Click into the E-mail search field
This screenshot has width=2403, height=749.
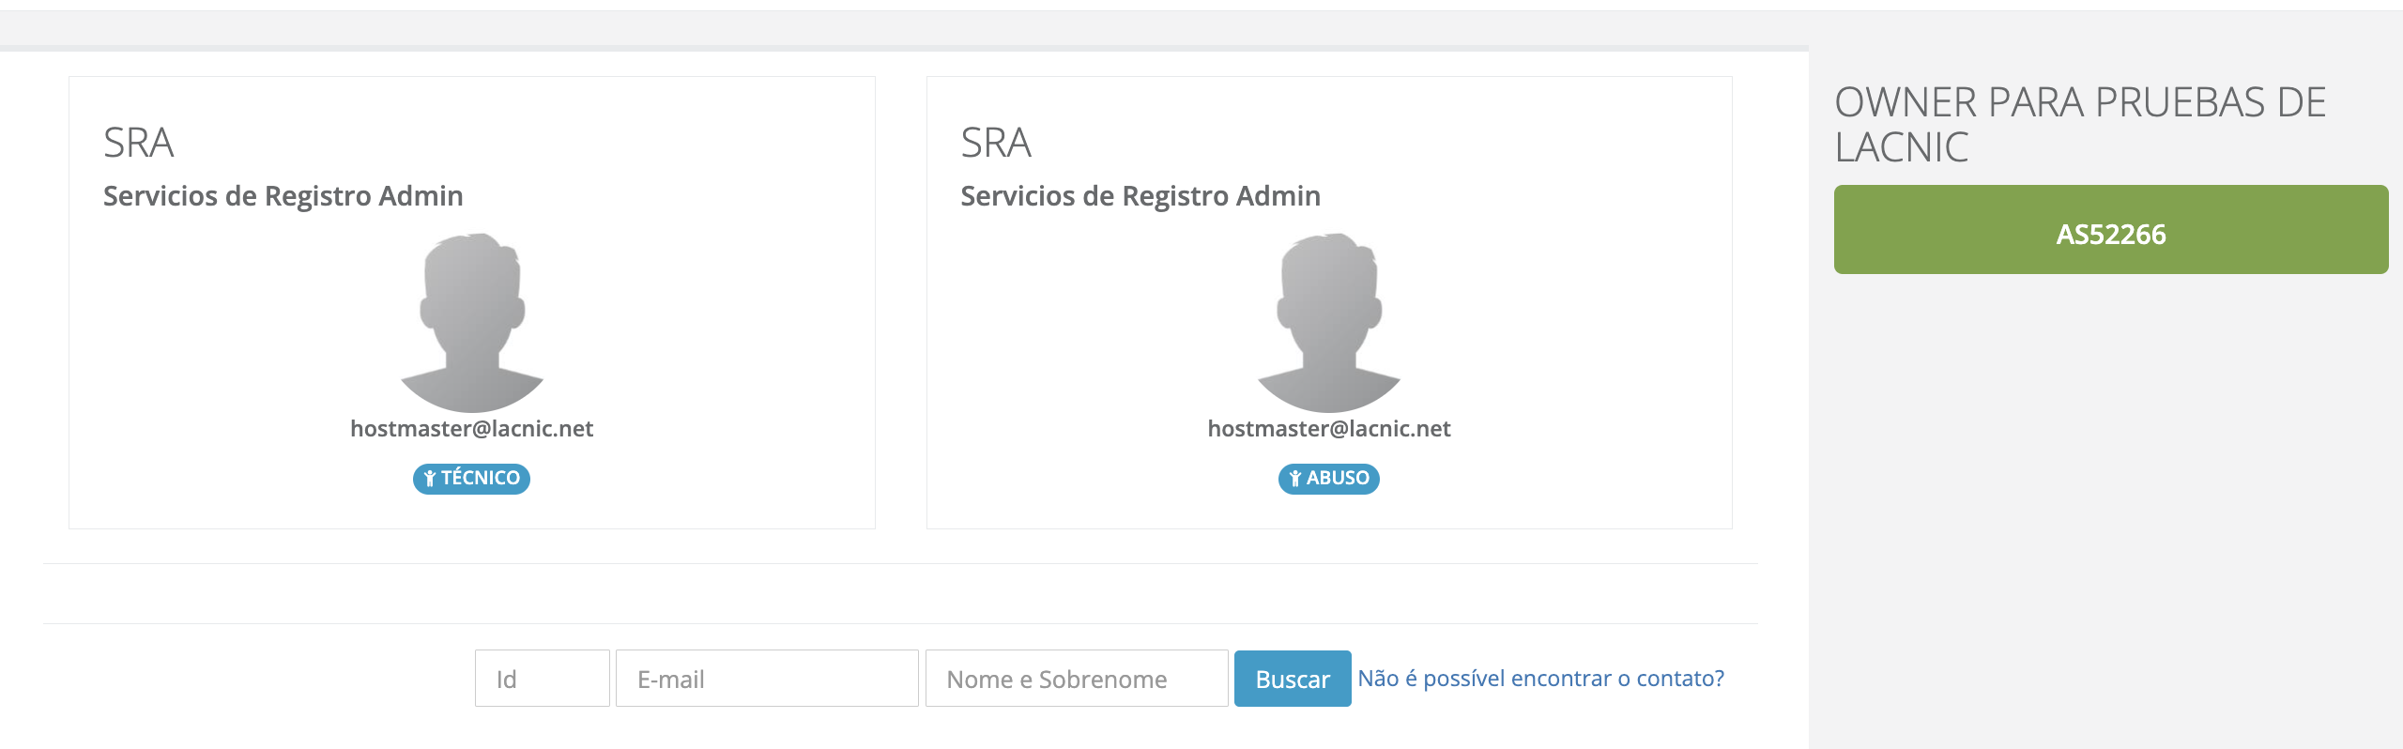click(766, 679)
